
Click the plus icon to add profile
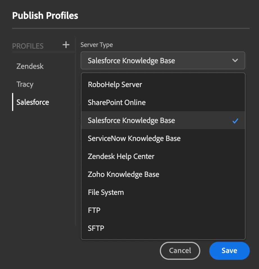pos(66,45)
